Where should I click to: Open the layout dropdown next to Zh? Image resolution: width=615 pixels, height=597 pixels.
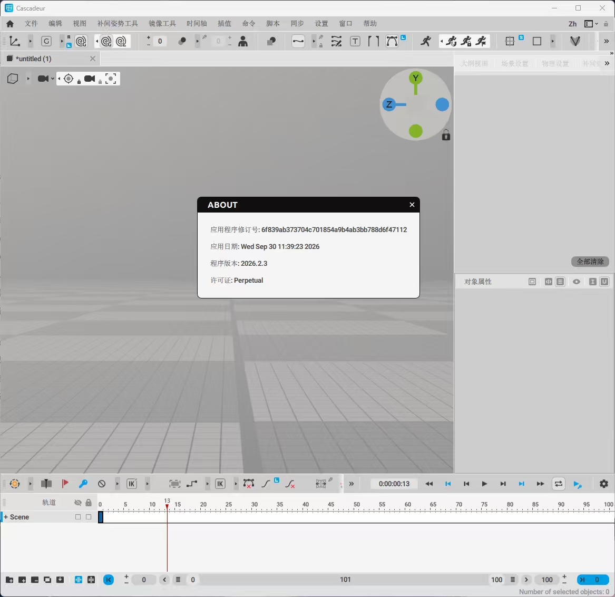(x=591, y=24)
